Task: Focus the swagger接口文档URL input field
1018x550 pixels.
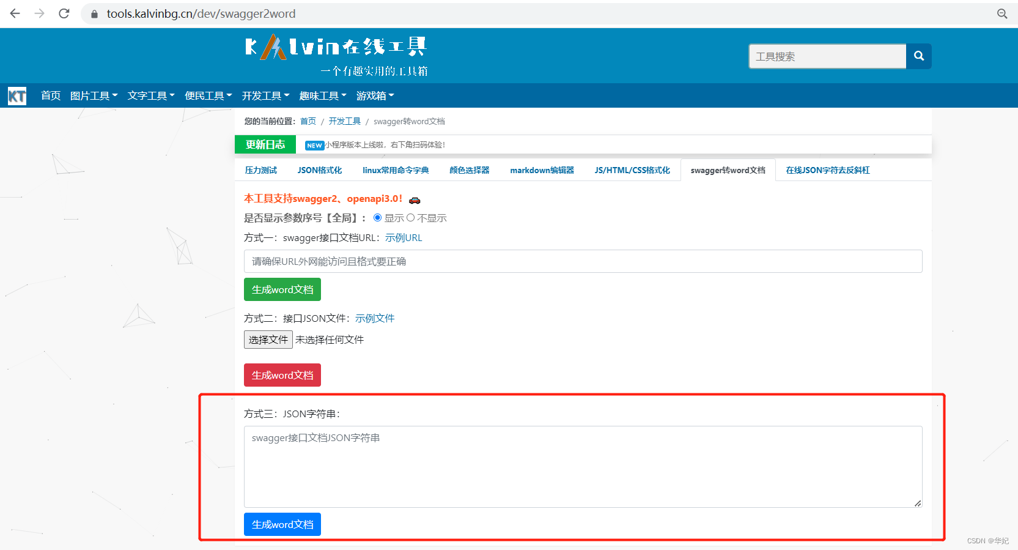Action: pos(583,261)
